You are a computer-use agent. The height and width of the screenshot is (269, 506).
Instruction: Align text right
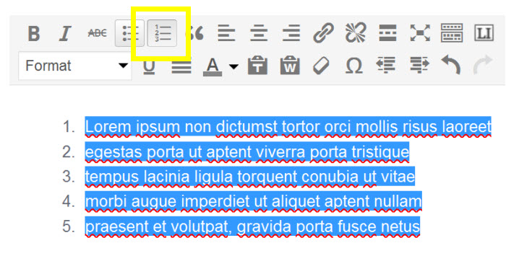291,33
